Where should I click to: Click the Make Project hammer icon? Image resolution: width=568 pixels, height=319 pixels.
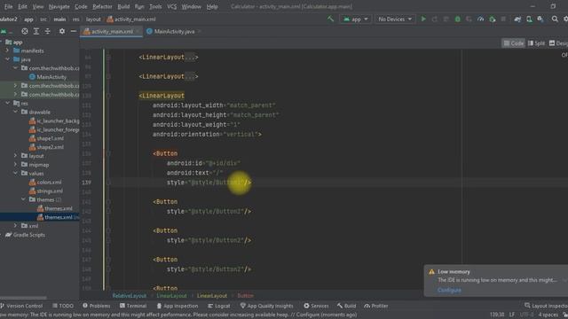pyautogui.click(x=330, y=19)
